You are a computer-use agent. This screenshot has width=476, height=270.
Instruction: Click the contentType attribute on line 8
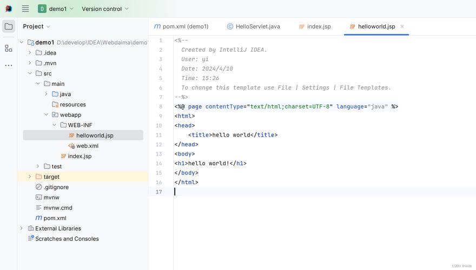pyautogui.click(x=224, y=107)
